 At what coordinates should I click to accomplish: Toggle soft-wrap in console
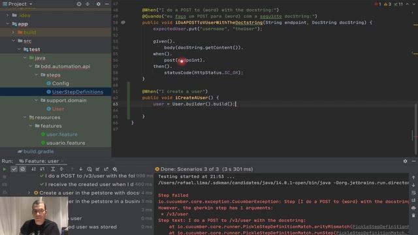pos(413,193)
